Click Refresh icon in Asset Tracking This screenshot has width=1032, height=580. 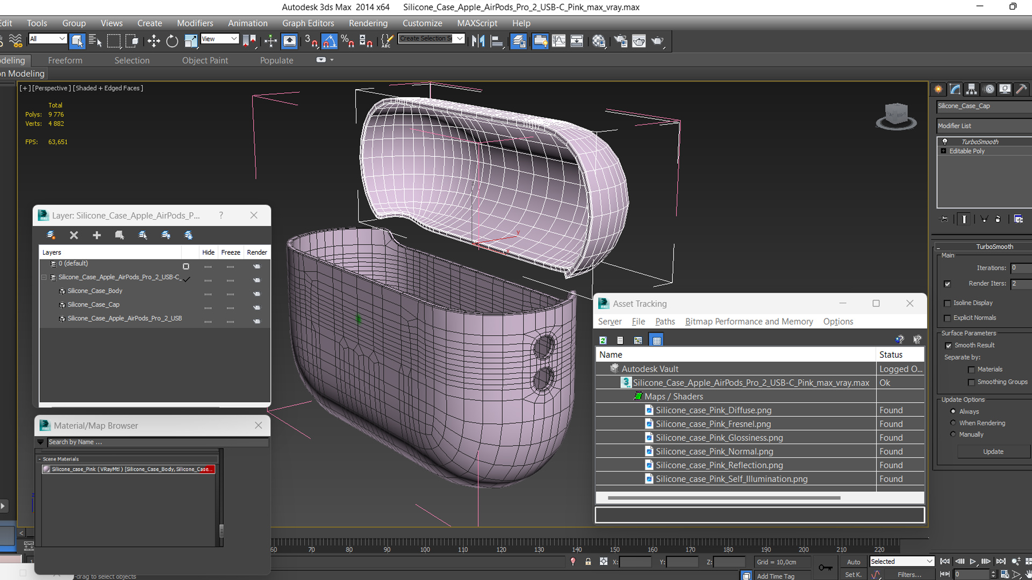point(603,340)
